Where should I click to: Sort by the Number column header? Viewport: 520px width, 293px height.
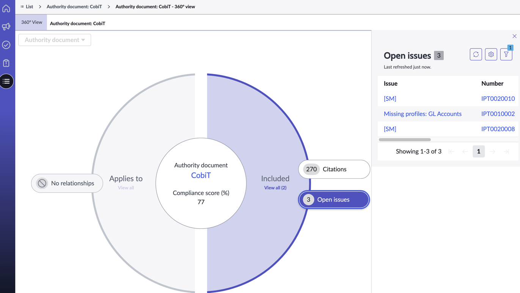[x=492, y=83]
